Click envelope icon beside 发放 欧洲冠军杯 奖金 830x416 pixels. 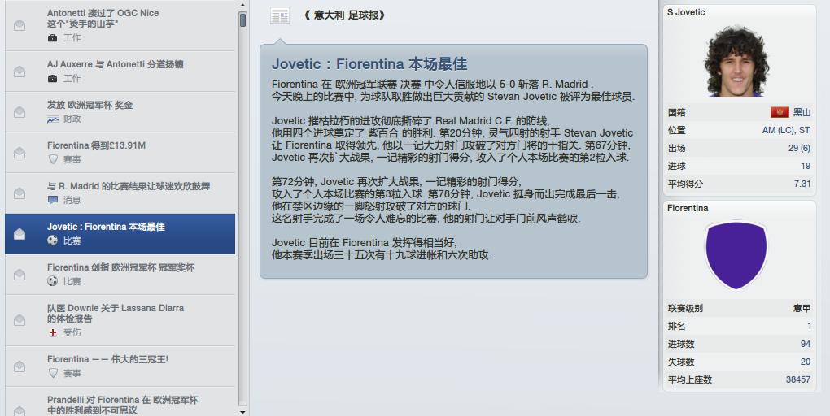[x=20, y=112]
